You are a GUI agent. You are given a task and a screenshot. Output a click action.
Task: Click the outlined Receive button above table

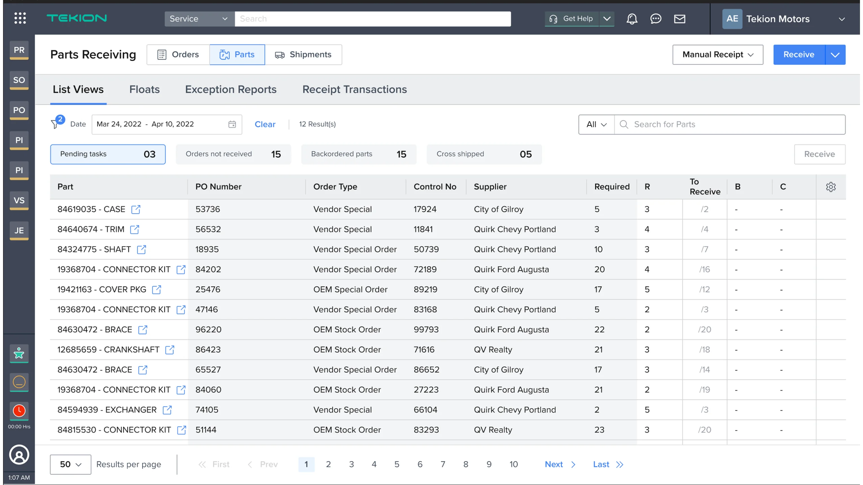820,154
